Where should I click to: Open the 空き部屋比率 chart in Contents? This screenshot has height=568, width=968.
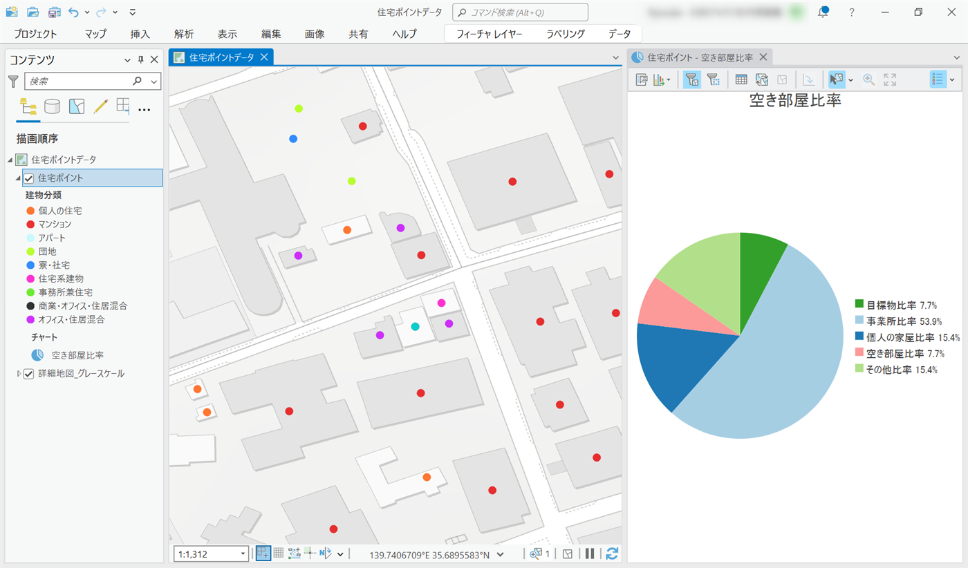pyautogui.click(x=77, y=355)
